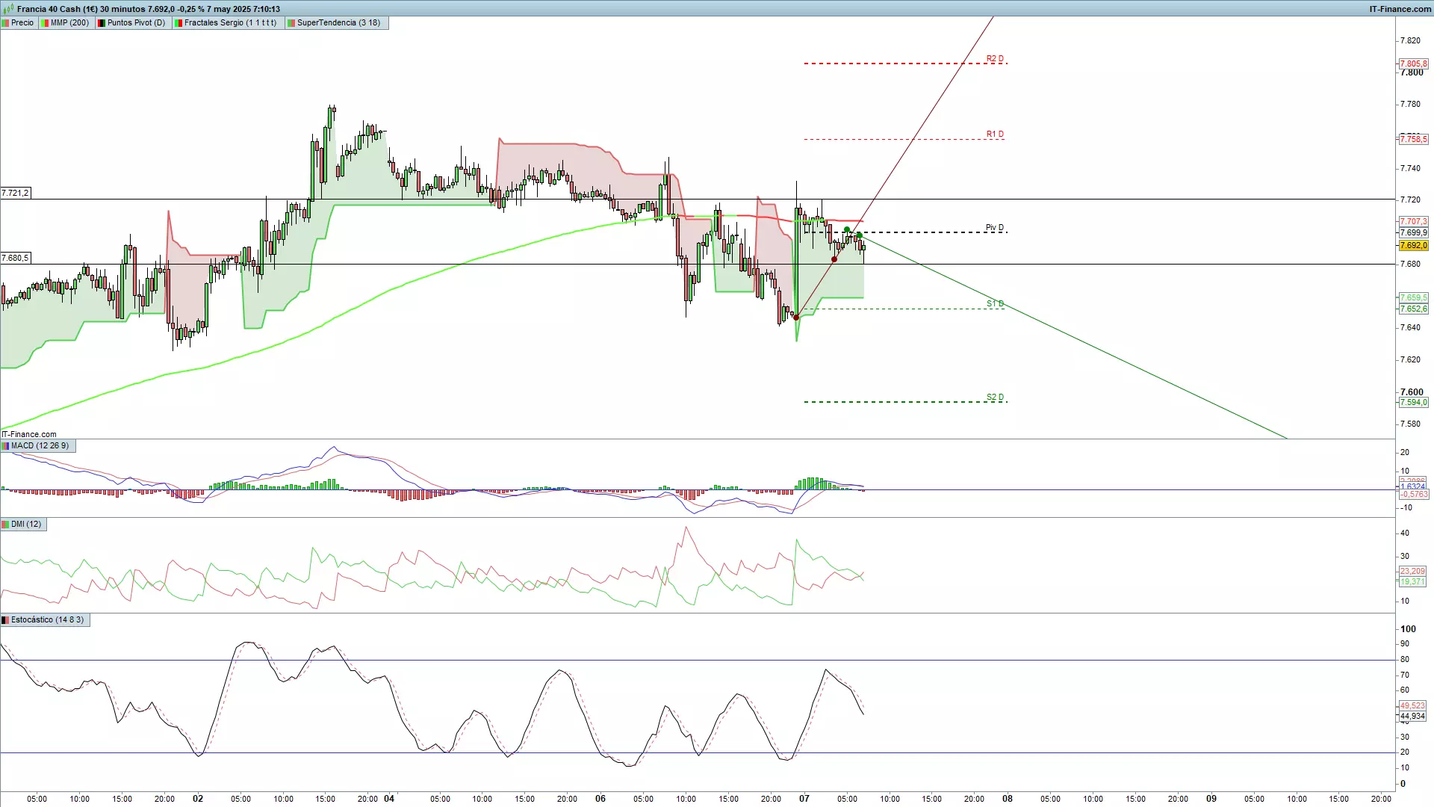The image size is (1434, 807).
Task: Click the MACD value tag -0,5763
Action: (1414, 494)
